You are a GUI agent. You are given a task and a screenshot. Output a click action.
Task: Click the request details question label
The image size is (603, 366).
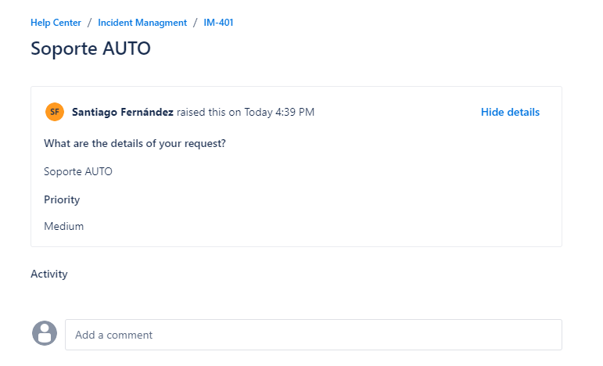click(135, 143)
